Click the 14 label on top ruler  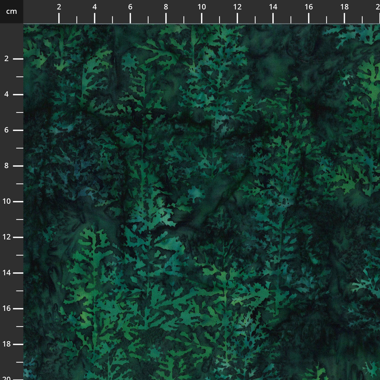tap(273, 7)
